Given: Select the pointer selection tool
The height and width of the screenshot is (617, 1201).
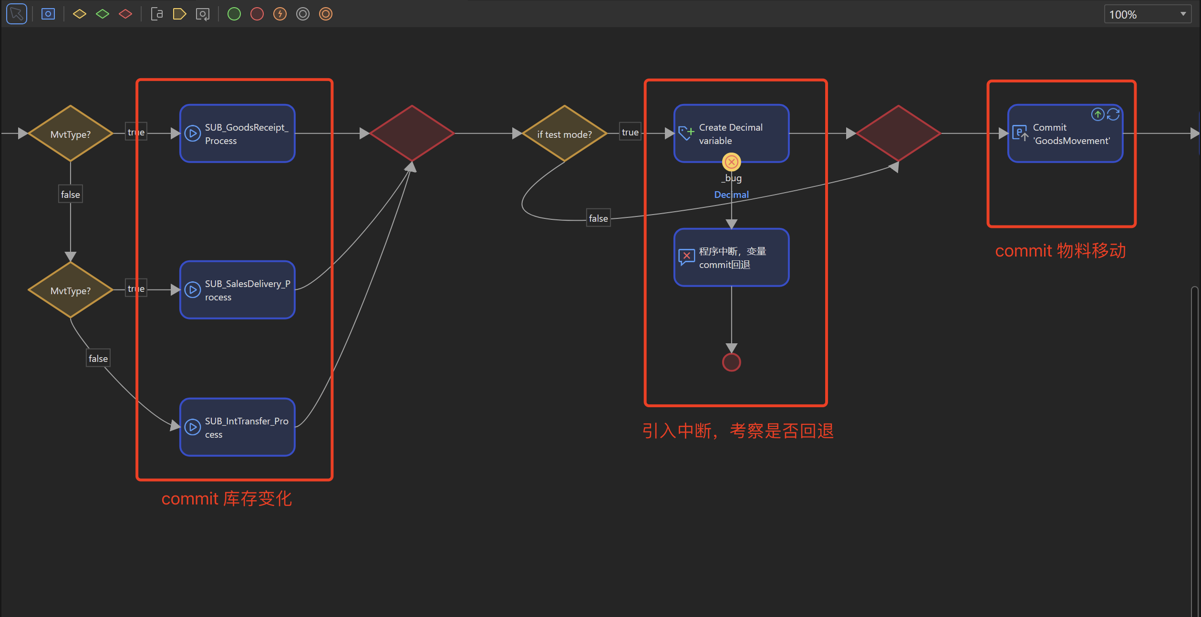Looking at the screenshot, I should 16,14.
